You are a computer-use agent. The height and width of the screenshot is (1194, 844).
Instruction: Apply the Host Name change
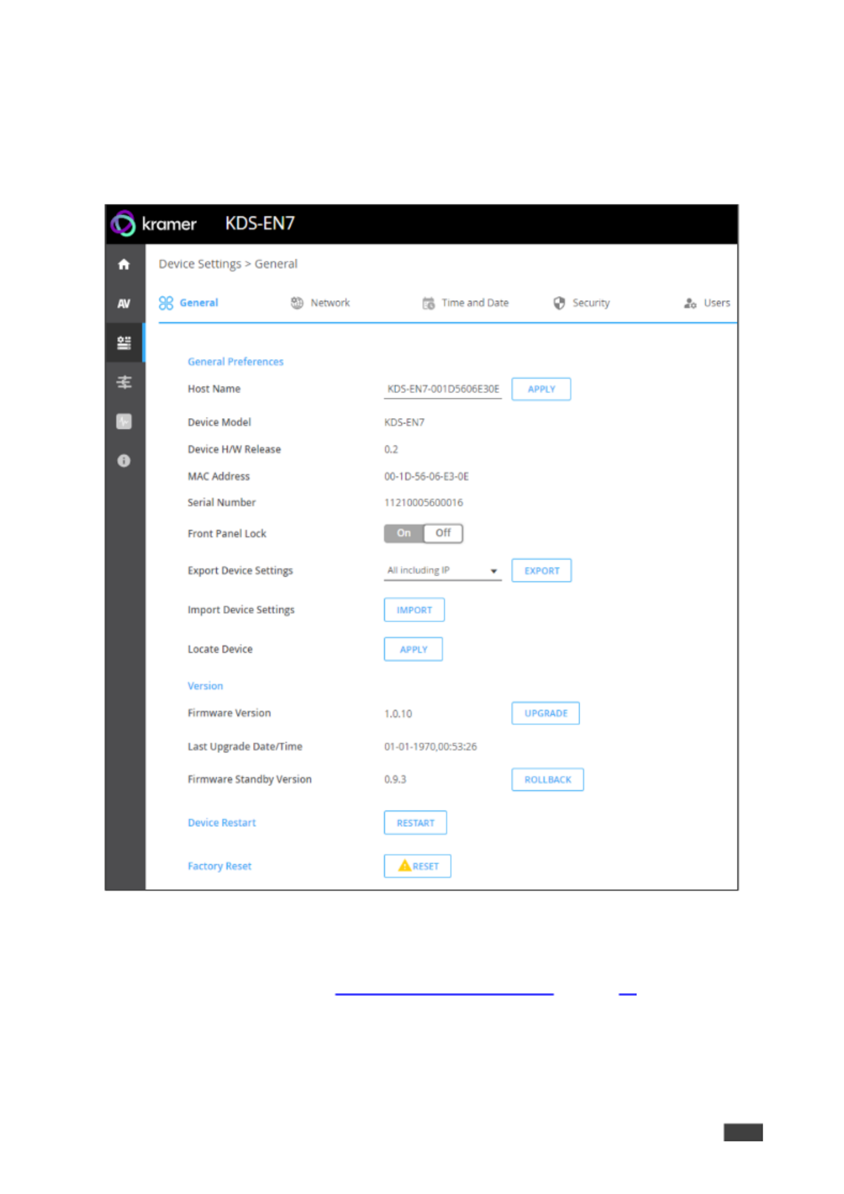[541, 389]
